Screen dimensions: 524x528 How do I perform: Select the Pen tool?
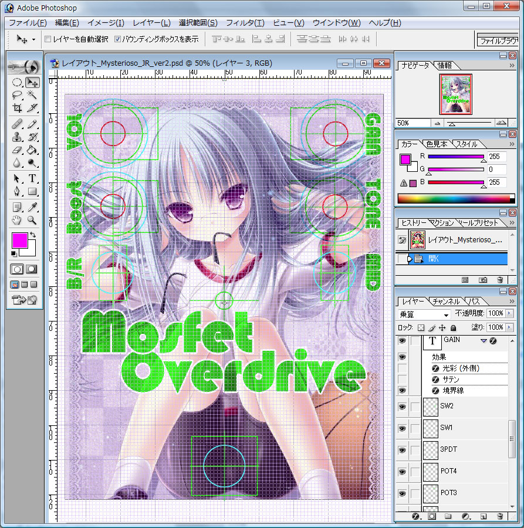(17, 192)
